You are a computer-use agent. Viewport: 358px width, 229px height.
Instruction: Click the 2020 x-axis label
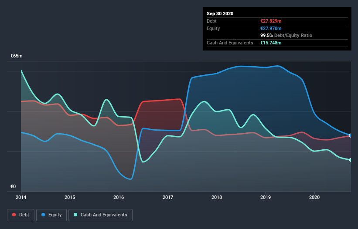point(314,197)
